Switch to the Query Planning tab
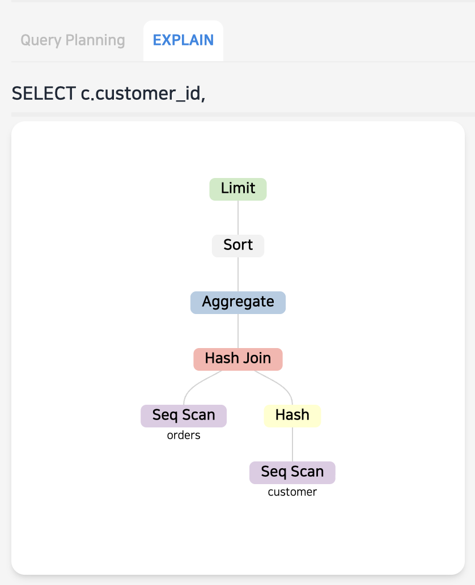The image size is (475, 585). tap(73, 41)
